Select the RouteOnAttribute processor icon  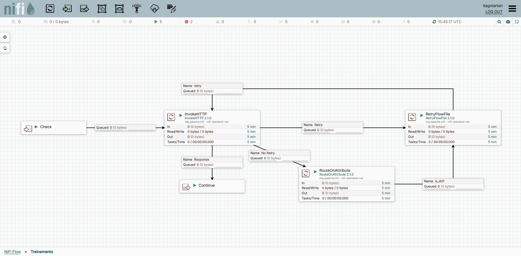[306, 173]
